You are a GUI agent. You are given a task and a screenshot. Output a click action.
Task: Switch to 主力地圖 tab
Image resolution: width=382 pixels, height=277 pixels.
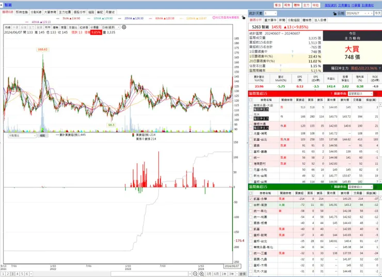tap(65, 12)
